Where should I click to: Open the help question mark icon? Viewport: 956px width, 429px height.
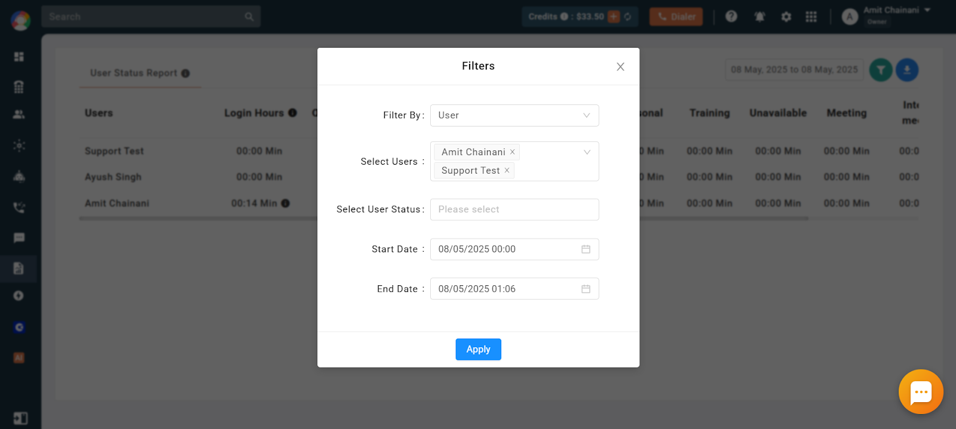(x=731, y=17)
